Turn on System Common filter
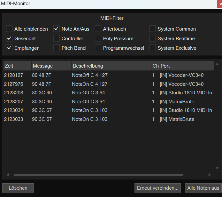This screenshot has height=197, width=222. [x=153, y=29]
